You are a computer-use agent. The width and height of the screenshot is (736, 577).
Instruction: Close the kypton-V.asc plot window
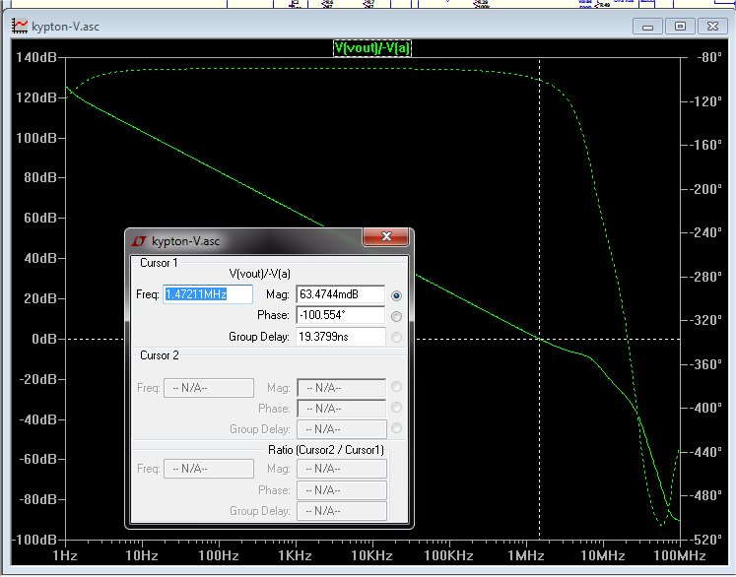712,27
